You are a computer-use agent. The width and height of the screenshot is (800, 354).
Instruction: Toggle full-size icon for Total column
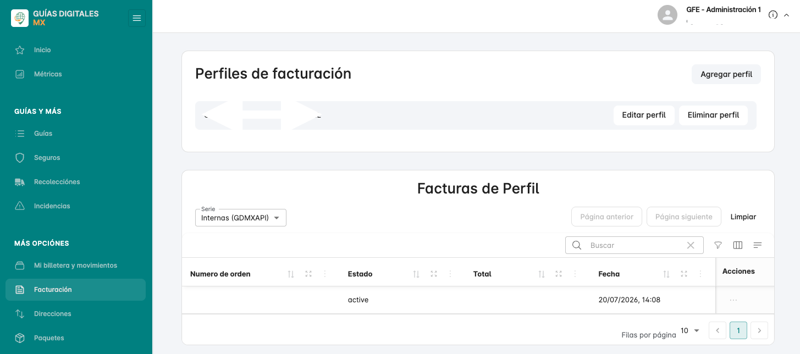coord(559,274)
